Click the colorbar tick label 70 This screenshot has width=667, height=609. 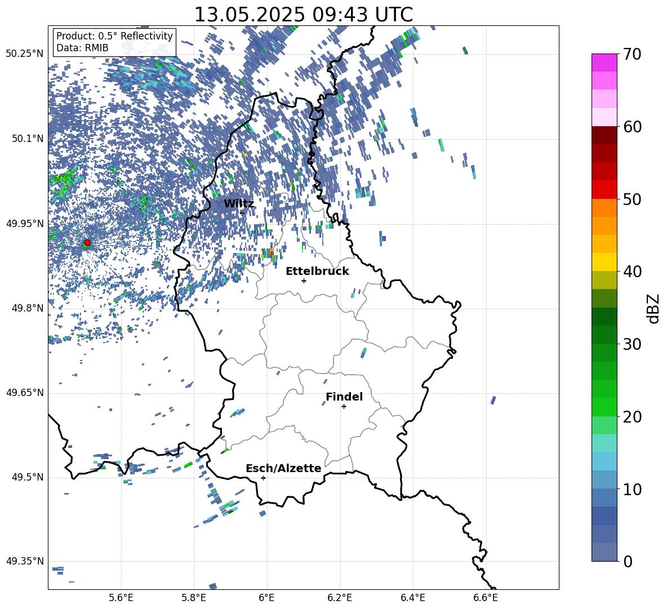point(632,55)
